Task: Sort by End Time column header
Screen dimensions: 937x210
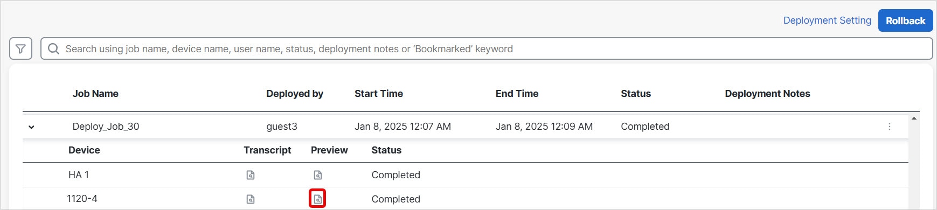Action: pyautogui.click(x=517, y=94)
